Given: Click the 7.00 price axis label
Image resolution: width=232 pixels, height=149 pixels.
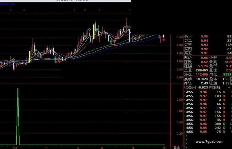Looking at the screenshot, I should click(x=180, y=61).
